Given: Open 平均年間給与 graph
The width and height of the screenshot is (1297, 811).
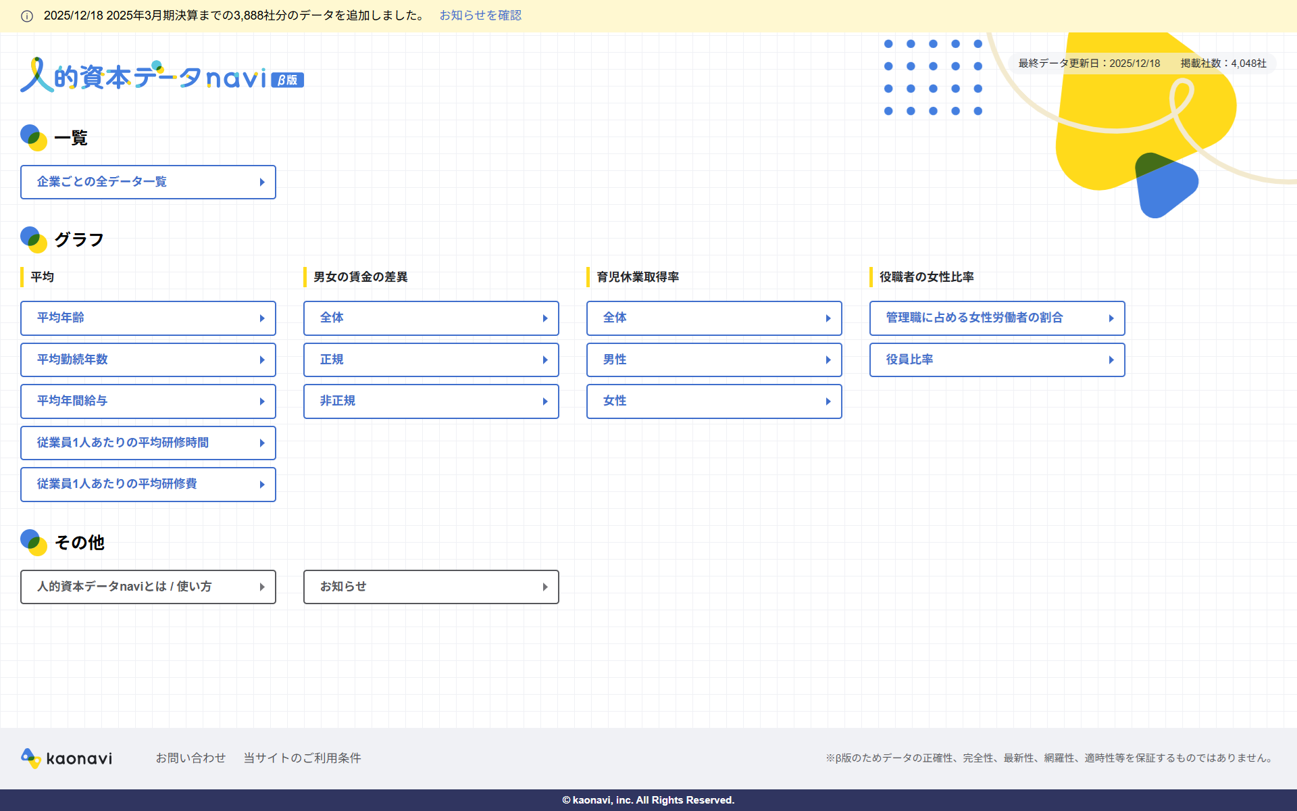Looking at the screenshot, I should (148, 401).
